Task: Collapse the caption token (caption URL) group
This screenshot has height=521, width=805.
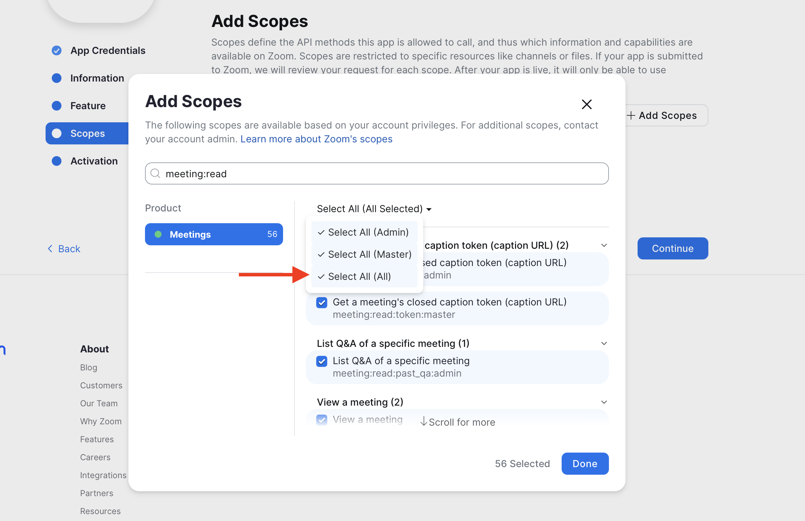Action: [x=604, y=245]
